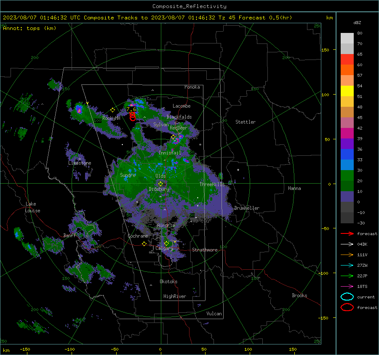Viewport: 379px width, 355px height.
Task: Select the light gray 80 dBZ swatch
Action: click(347, 38)
